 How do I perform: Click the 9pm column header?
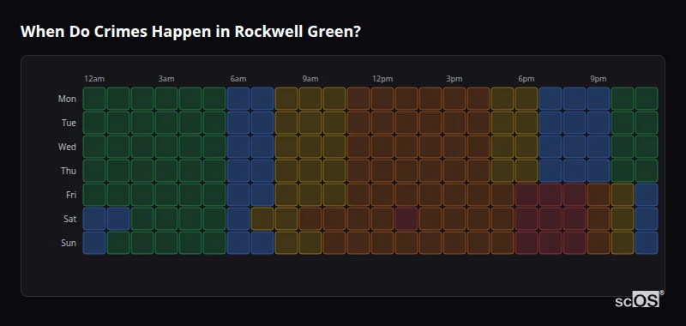click(x=598, y=79)
